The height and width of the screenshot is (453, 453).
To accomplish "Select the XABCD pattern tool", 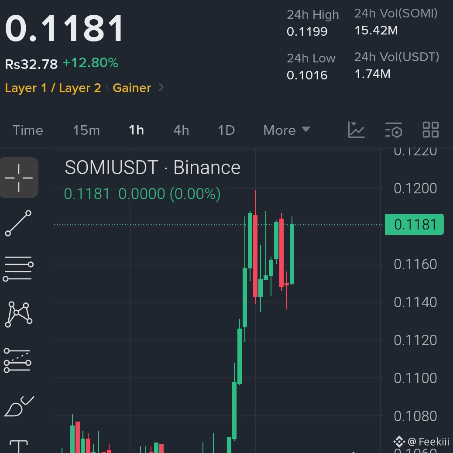I will 18,314.
